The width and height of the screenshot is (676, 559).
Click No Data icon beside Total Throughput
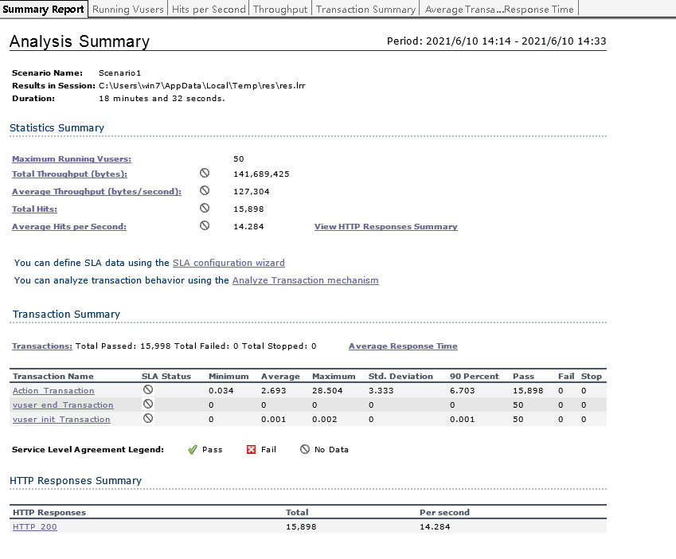pyautogui.click(x=205, y=173)
